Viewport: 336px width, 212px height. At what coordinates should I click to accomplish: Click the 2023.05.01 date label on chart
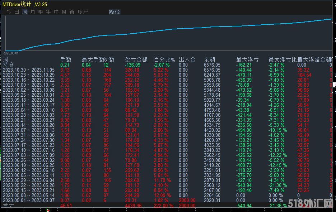(11, 53)
